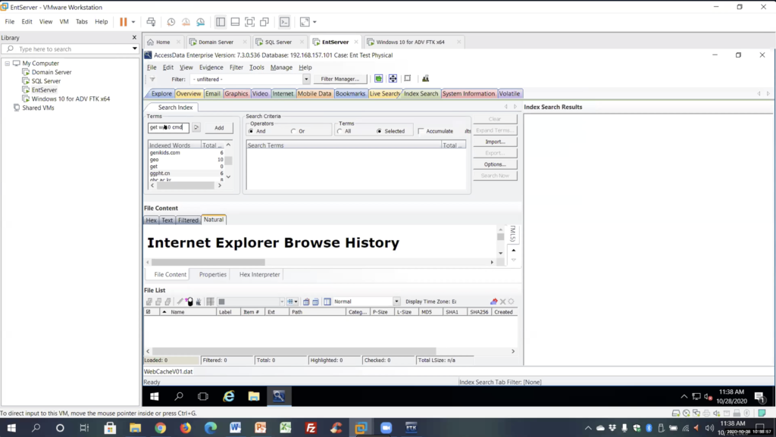Enable the Accumulate checkbox
The height and width of the screenshot is (437, 776).
pos(421,131)
